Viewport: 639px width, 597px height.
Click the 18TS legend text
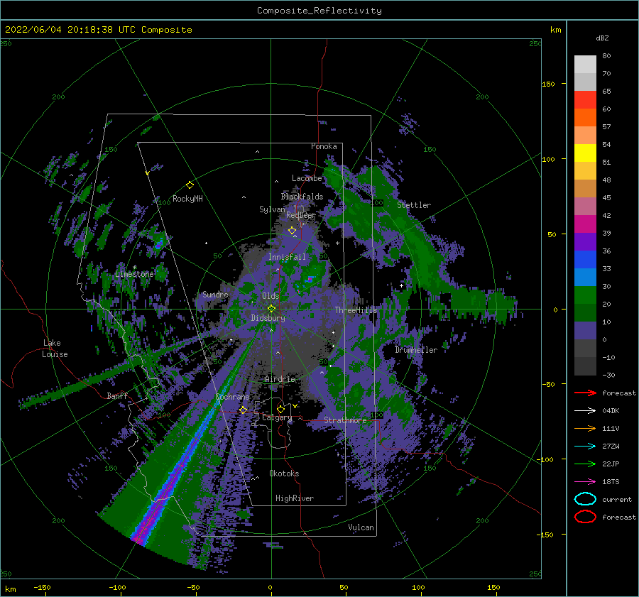coord(611,482)
